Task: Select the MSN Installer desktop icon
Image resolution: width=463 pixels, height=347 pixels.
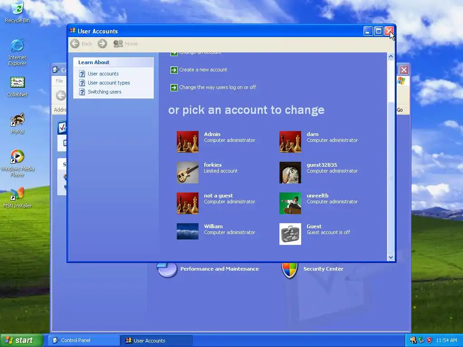Action: (17, 197)
